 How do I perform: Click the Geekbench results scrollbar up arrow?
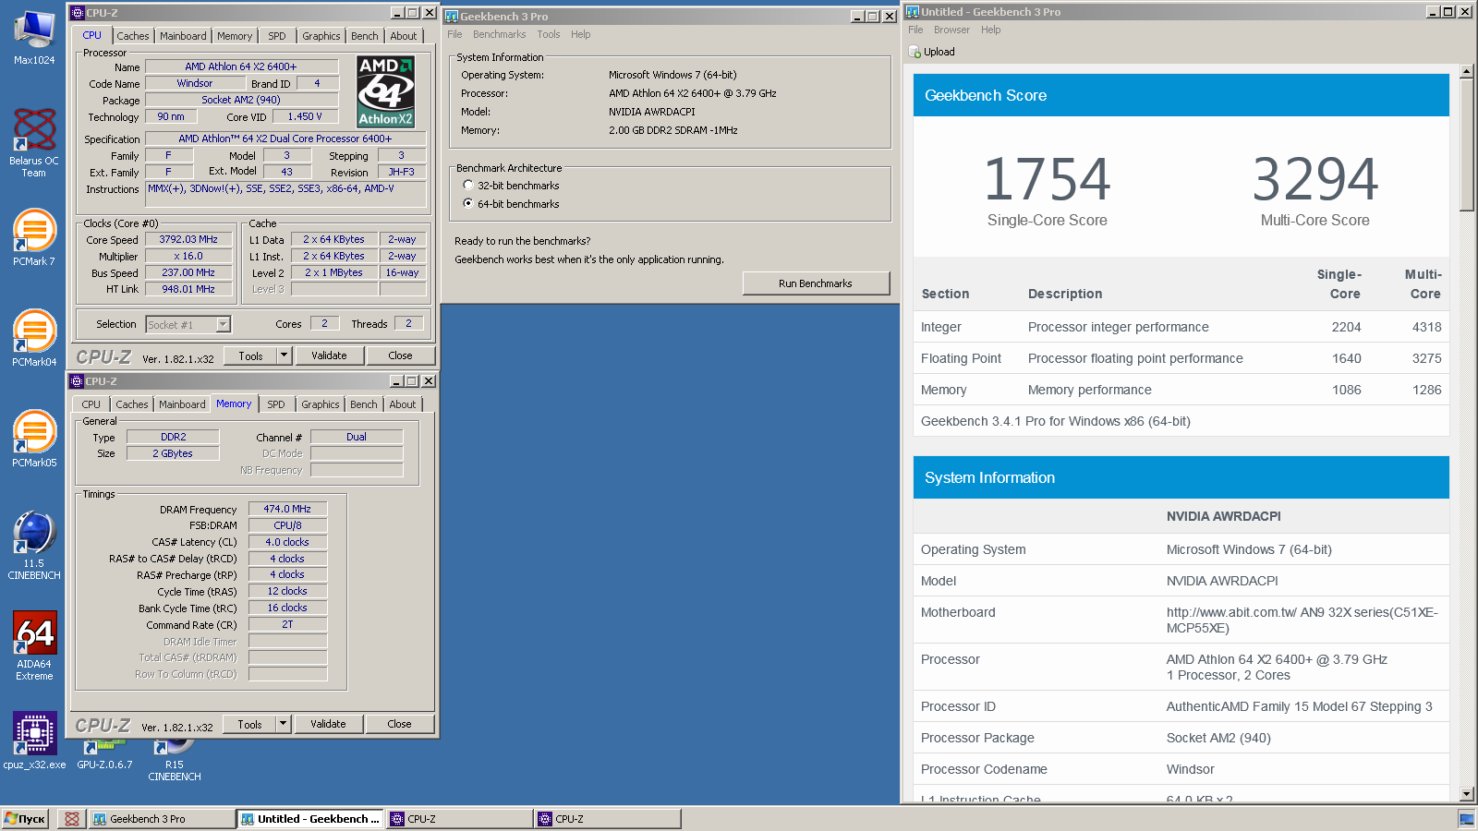coord(1466,71)
